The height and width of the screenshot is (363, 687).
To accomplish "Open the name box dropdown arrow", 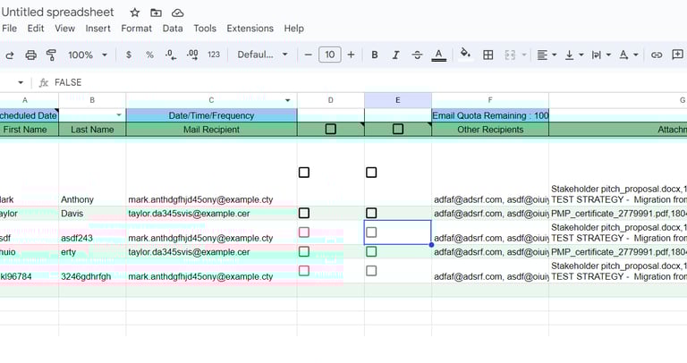I will click(x=21, y=82).
